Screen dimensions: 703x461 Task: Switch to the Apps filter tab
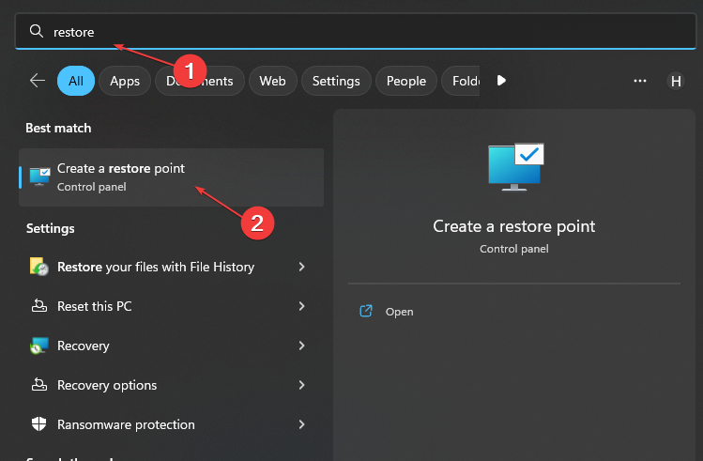[125, 81]
